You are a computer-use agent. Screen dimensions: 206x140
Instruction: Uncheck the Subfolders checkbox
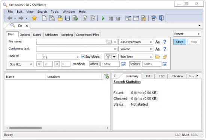(x=83, y=57)
